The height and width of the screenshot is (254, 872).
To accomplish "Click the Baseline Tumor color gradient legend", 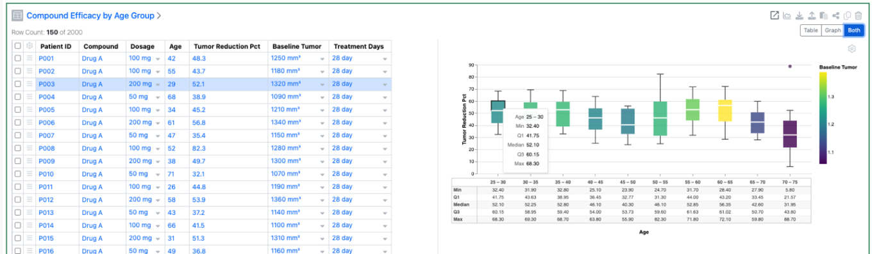I will click(x=823, y=118).
